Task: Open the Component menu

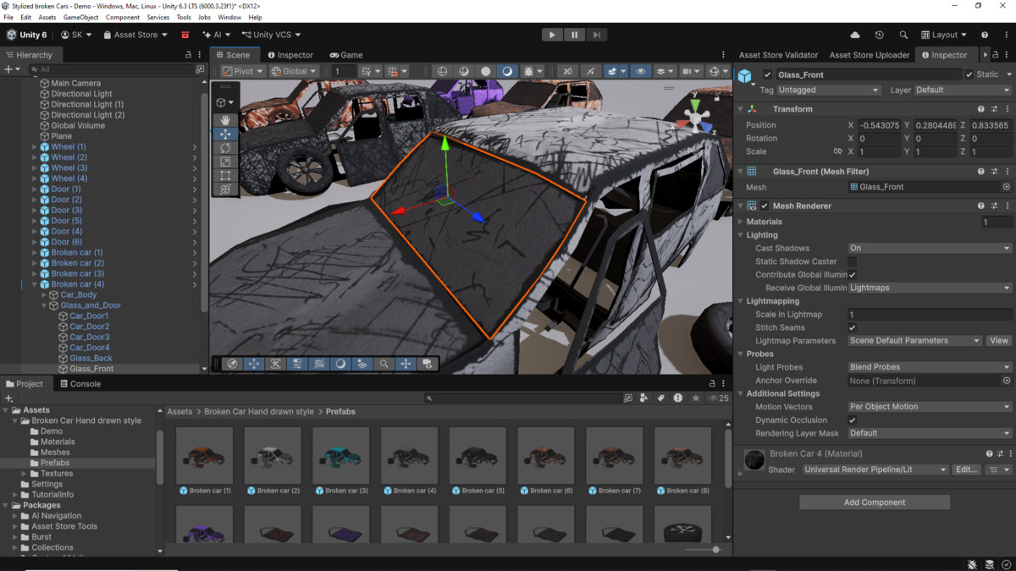Action: pyautogui.click(x=123, y=17)
